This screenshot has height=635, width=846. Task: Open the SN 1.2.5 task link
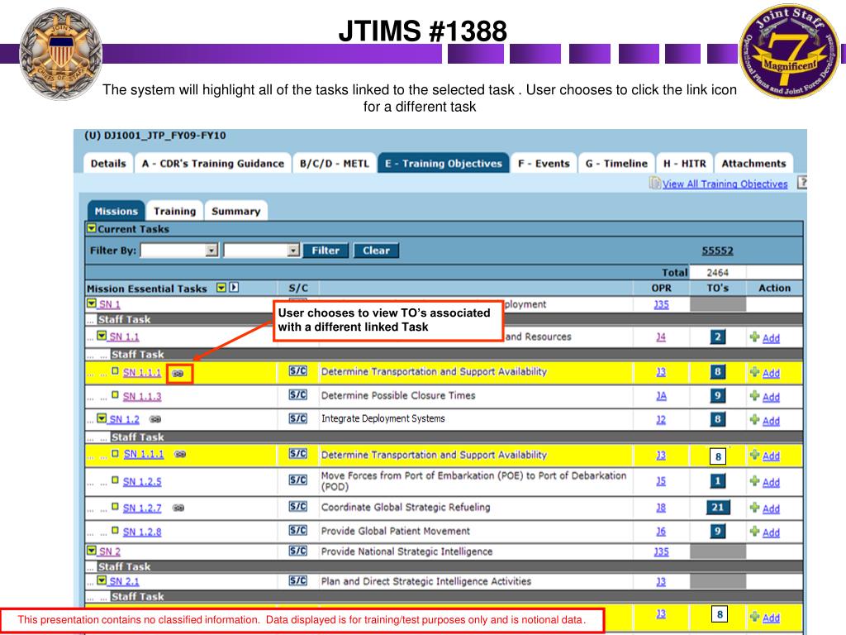tap(142, 481)
